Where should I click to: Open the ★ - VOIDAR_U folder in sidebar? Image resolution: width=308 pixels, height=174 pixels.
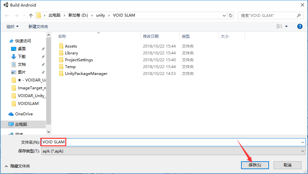point(29,80)
